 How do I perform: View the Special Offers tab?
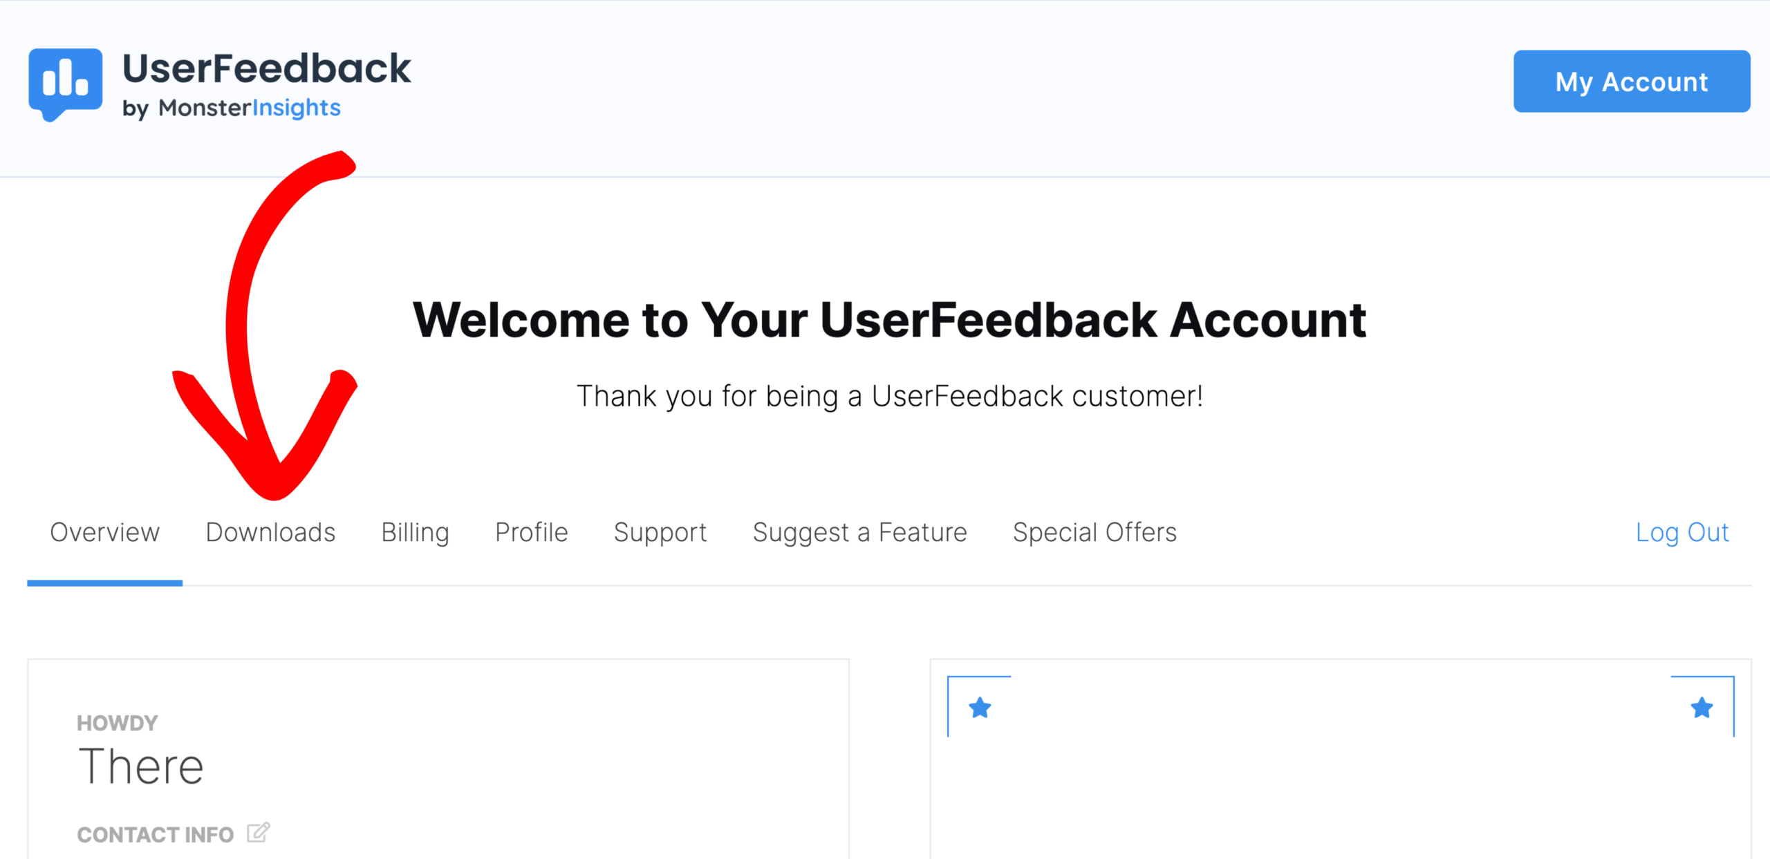point(1094,532)
